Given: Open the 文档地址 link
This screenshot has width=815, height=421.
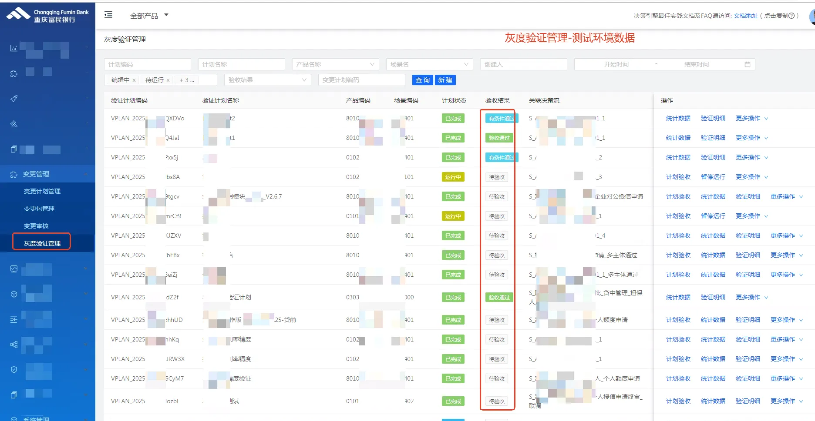Looking at the screenshot, I should tap(745, 16).
